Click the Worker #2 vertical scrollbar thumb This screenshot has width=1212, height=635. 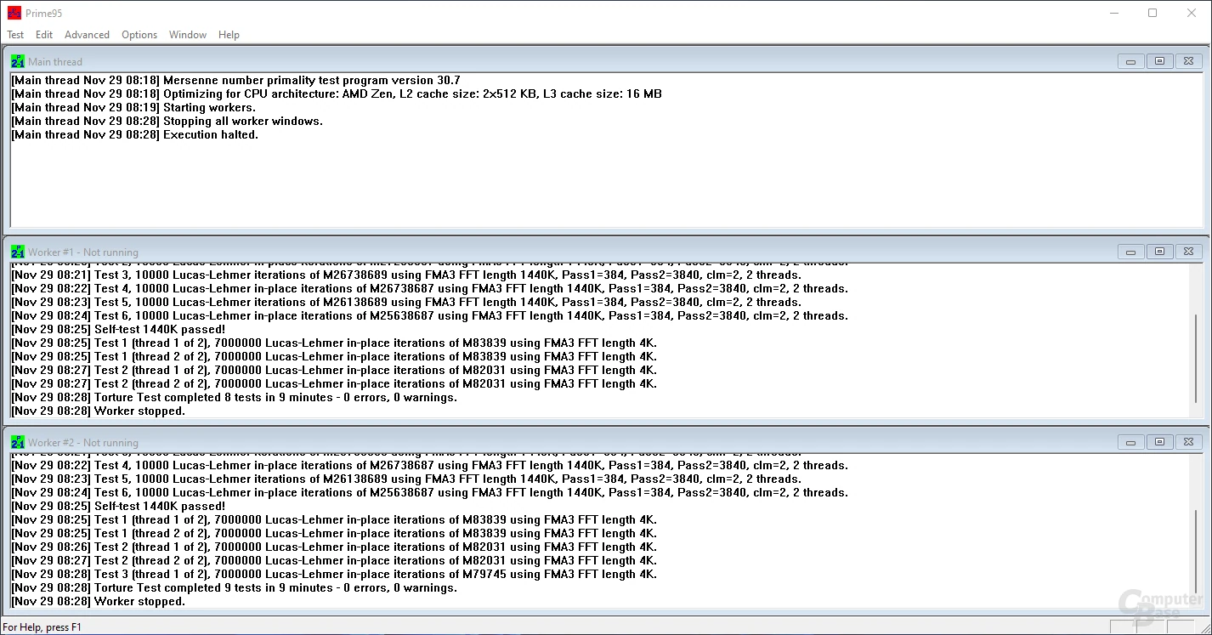(x=1196, y=553)
